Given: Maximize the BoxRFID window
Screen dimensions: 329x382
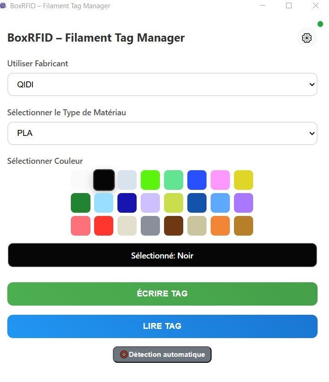Looking at the screenshot, I should 289,5.
